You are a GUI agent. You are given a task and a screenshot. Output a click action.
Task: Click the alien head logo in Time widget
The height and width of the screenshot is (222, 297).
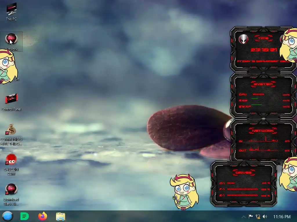point(243,39)
